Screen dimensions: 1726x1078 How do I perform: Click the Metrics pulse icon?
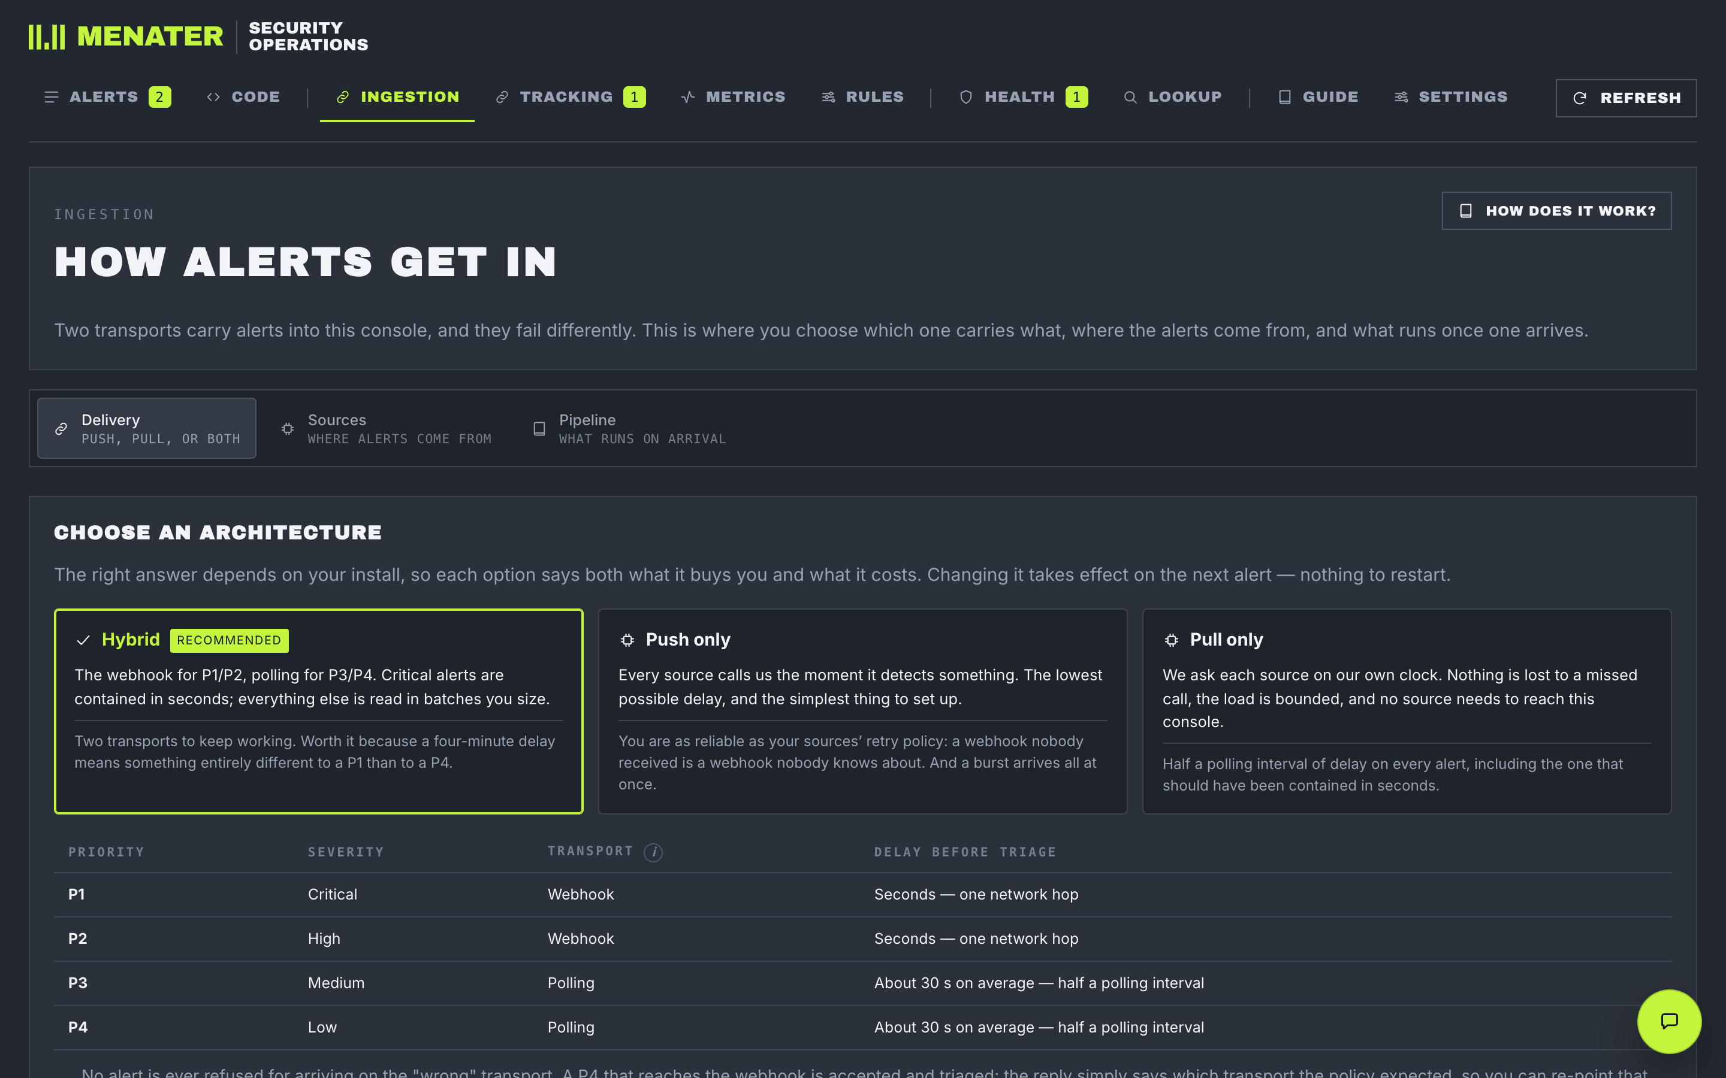pyautogui.click(x=687, y=97)
